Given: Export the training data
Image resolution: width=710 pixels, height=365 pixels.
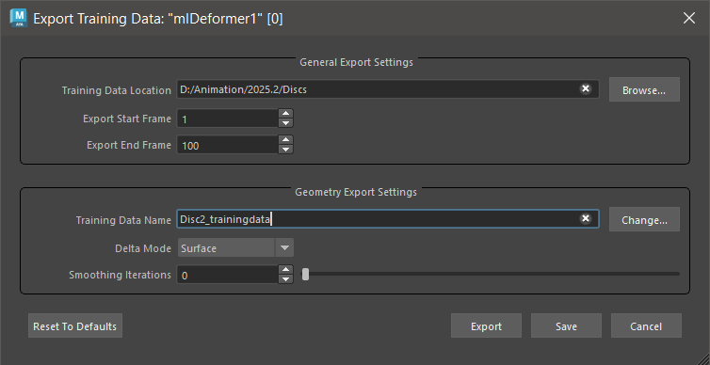Looking at the screenshot, I should pyautogui.click(x=486, y=325).
